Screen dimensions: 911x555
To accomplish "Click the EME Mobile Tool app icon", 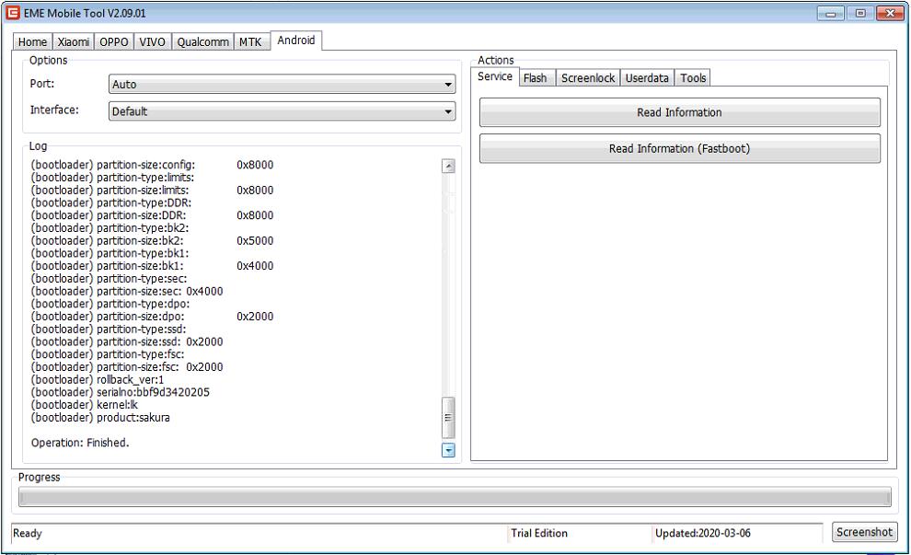I will [13, 13].
